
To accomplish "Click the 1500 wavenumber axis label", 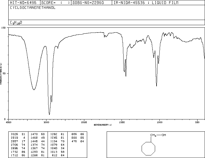I will pyautogui.click(x=122, y=122).
